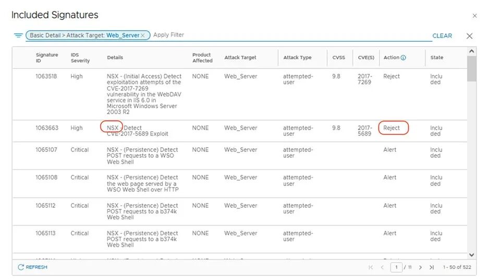The height and width of the screenshot is (280, 488).
Task: Click Alert action for signature 1065112
Action: [x=389, y=206]
